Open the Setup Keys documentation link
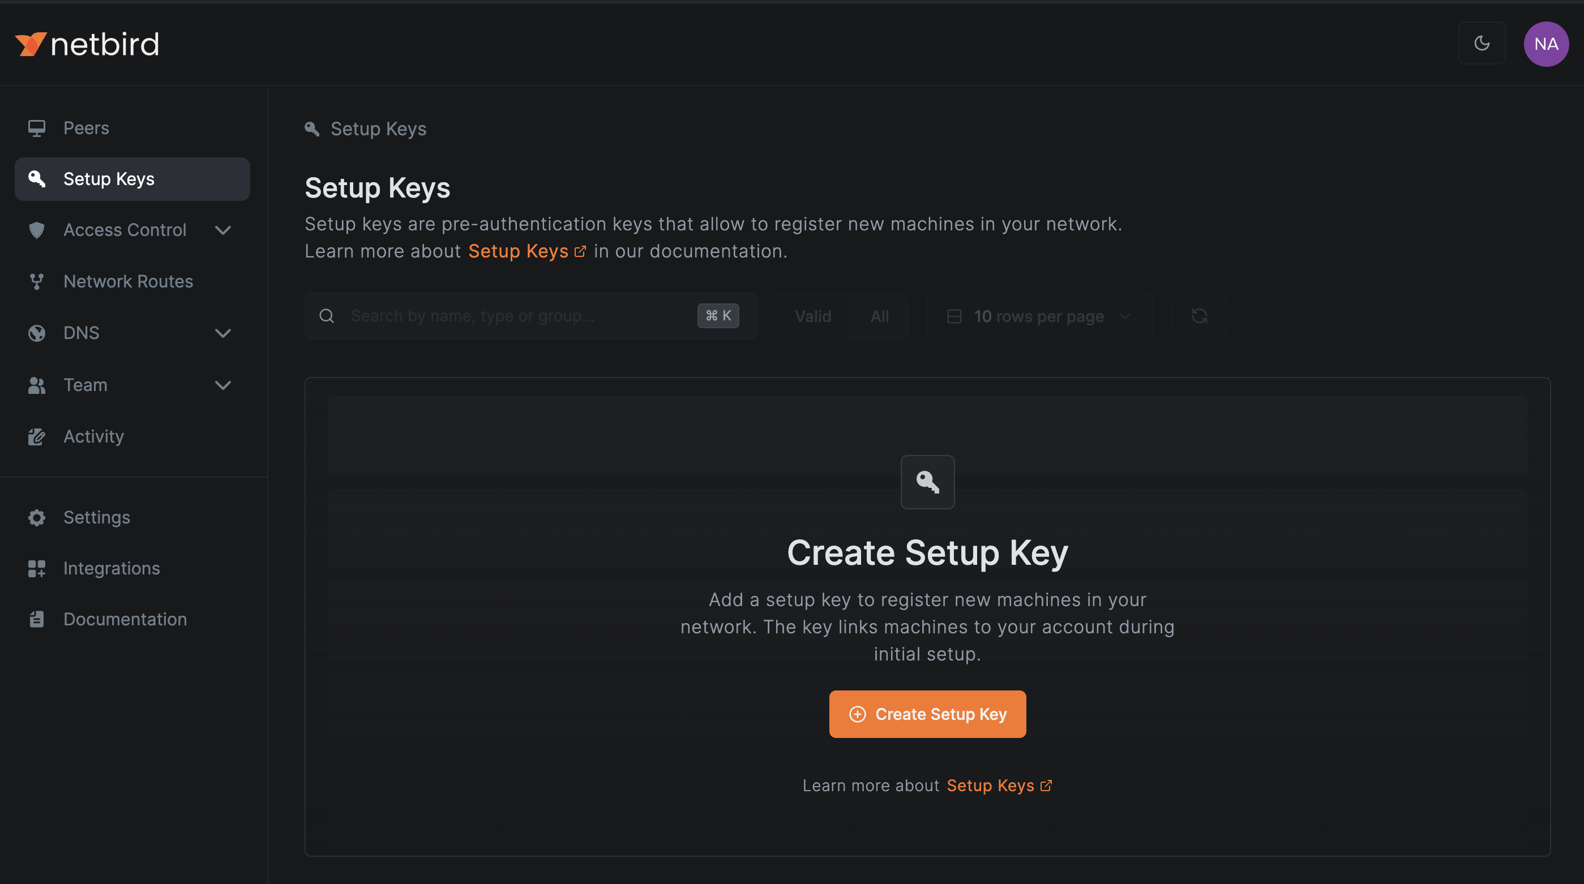The width and height of the screenshot is (1584, 884). coord(519,251)
